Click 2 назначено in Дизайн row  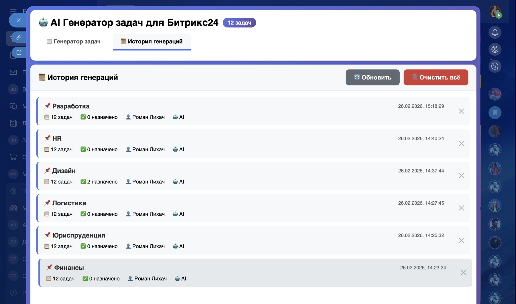coord(99,182)
